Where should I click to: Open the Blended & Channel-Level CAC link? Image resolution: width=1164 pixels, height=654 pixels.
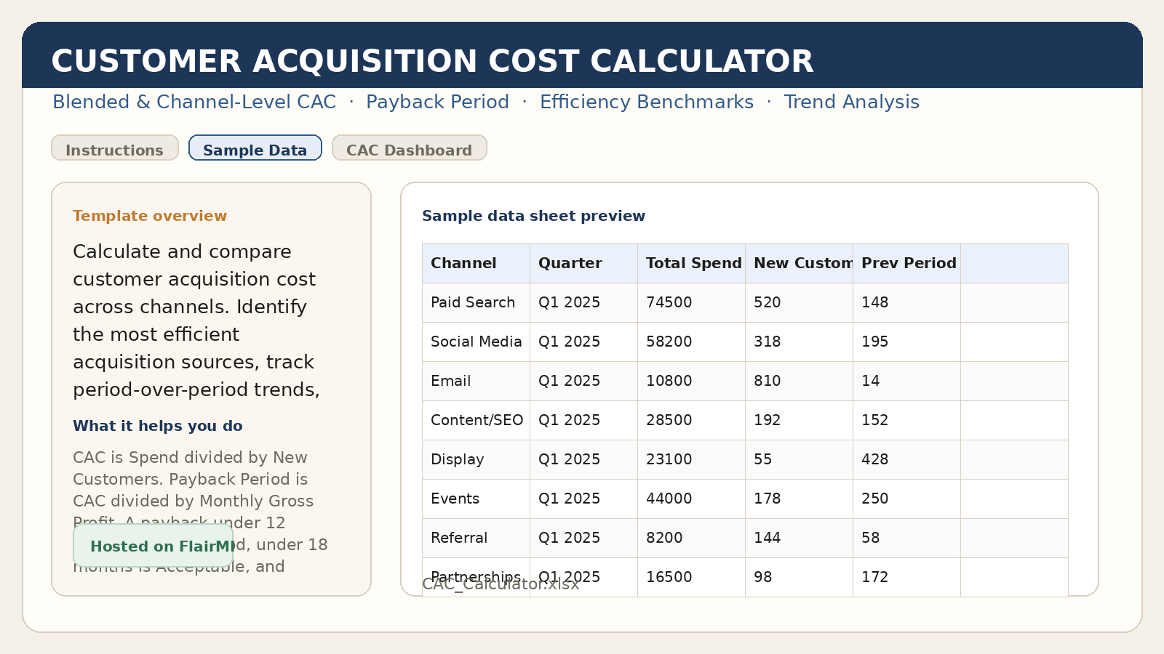click(194, 102)
